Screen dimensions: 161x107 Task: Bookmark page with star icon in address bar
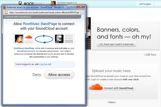click(x=82, y=12)
